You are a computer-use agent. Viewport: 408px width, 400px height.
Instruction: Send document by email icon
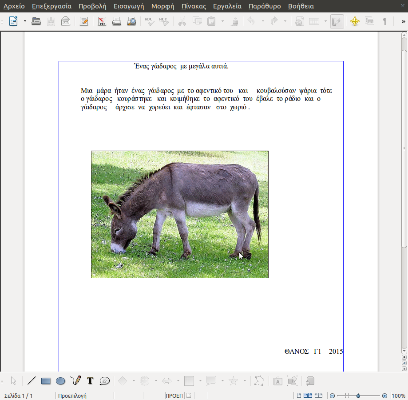tap(66, 21)
